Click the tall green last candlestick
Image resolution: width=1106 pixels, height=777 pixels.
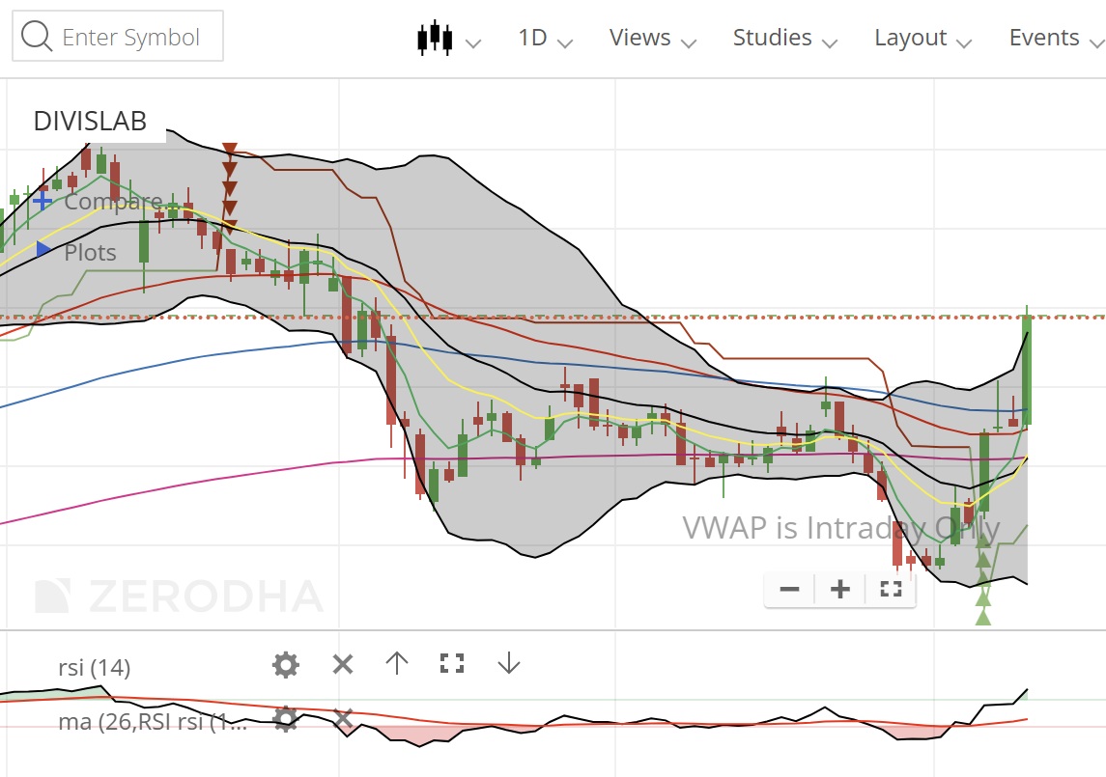click(x=1027, y=370)
